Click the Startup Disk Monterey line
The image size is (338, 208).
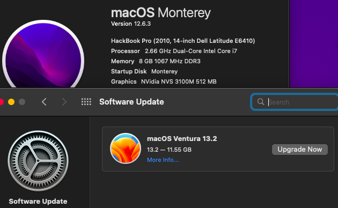pyautogui.click(x=144, y=71)
